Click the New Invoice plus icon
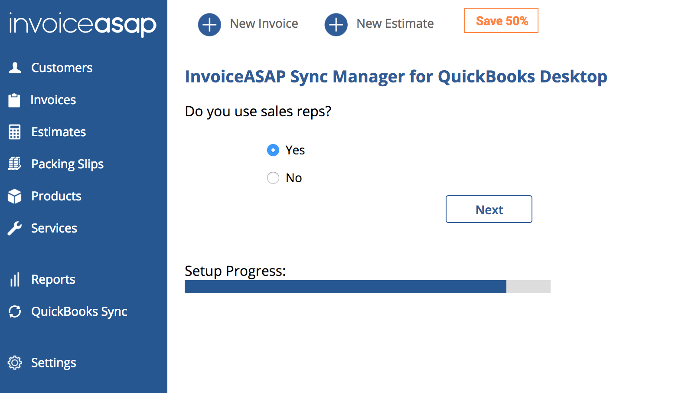This screenshot has width=685, height=393. 209,25
